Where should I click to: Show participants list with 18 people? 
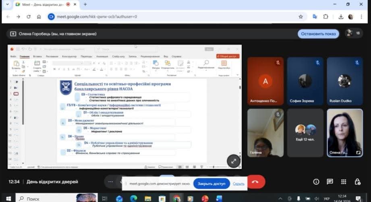coord(354,33)
